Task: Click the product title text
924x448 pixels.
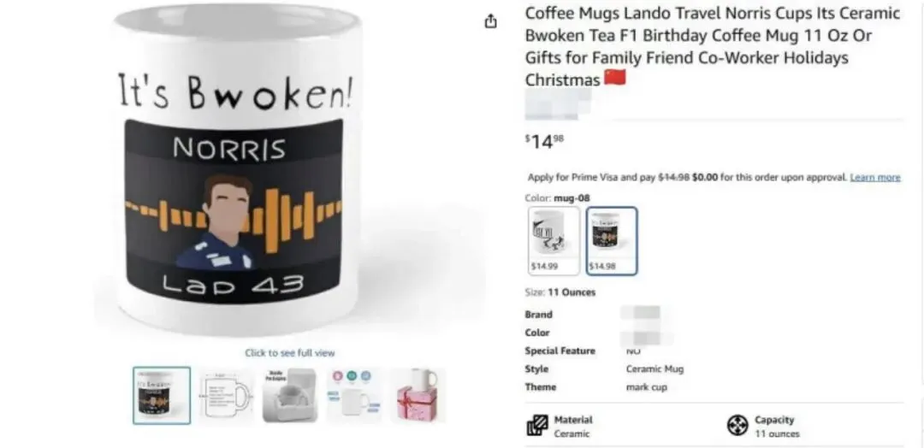Action: click(713, 46)
